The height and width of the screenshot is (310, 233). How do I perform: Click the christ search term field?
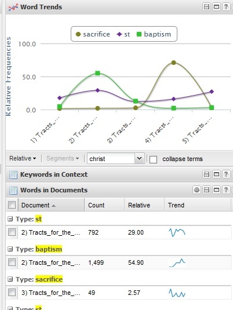(111, 158)
